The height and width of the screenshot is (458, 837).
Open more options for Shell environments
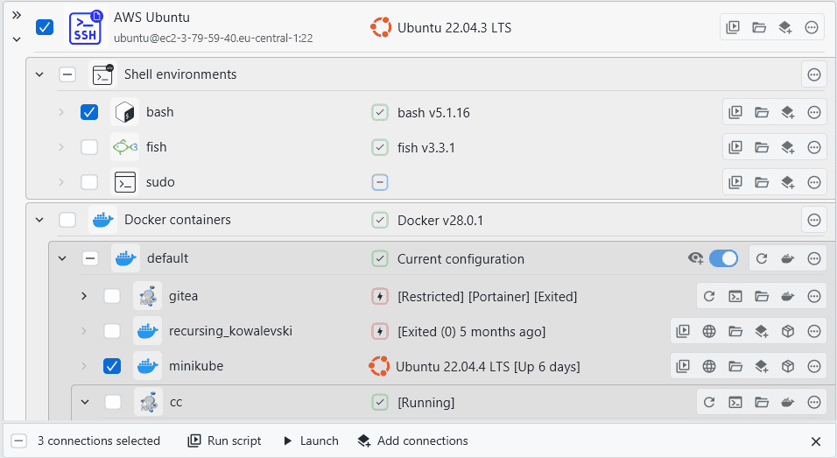coord(813,74)
